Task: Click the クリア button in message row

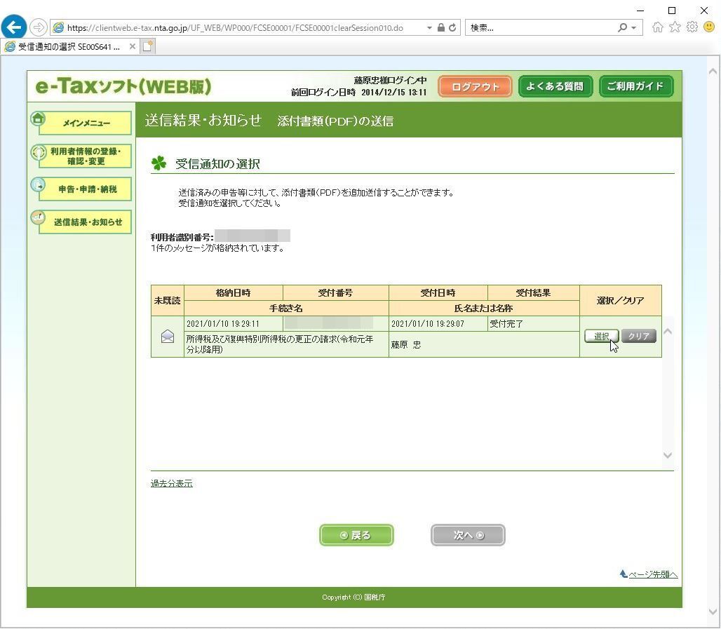Action: pos(639,336)
